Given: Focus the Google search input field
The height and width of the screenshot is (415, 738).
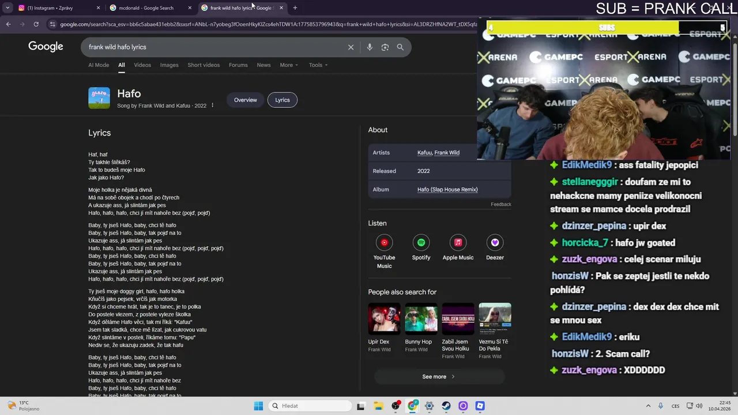Looking at the screenshot, I should click(213, 47).
